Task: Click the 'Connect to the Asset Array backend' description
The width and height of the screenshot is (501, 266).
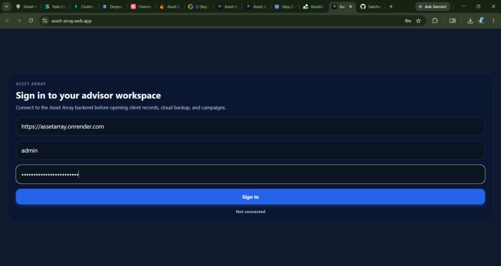Action: point(121,108)
